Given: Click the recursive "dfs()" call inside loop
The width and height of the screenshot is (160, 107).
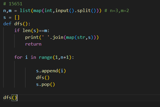Looking at the screenshot, I should pyautogui.click(x=43, y=78).
